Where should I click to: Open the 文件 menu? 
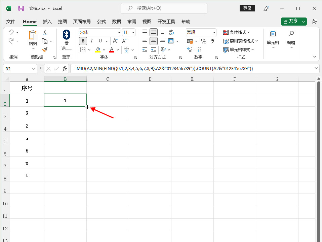click(x=11, y=22)
